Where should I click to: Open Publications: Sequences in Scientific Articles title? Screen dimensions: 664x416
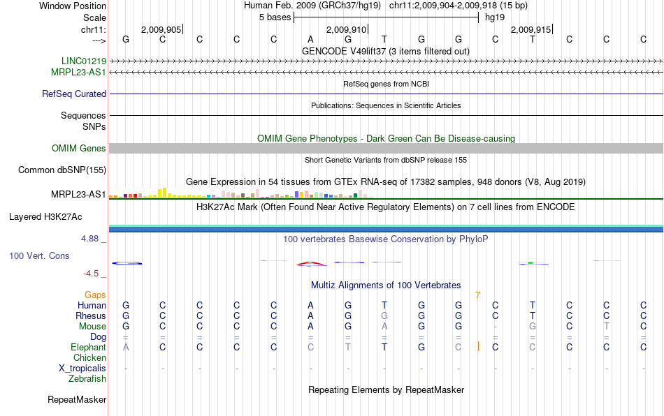[x=386, y=105]
